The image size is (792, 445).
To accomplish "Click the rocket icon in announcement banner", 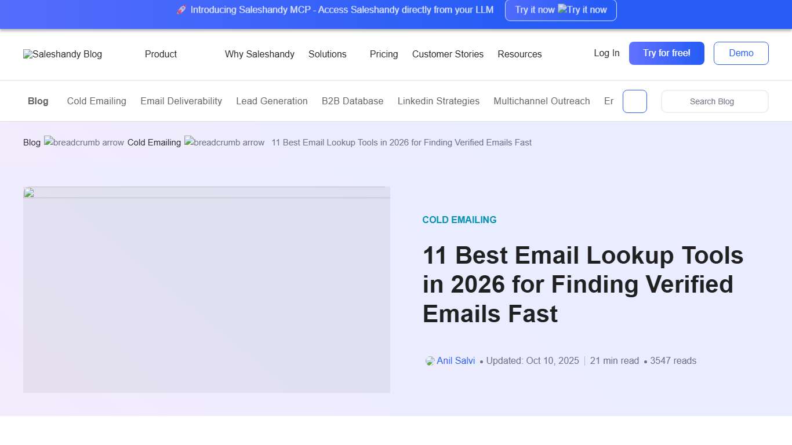I will 181,9.
